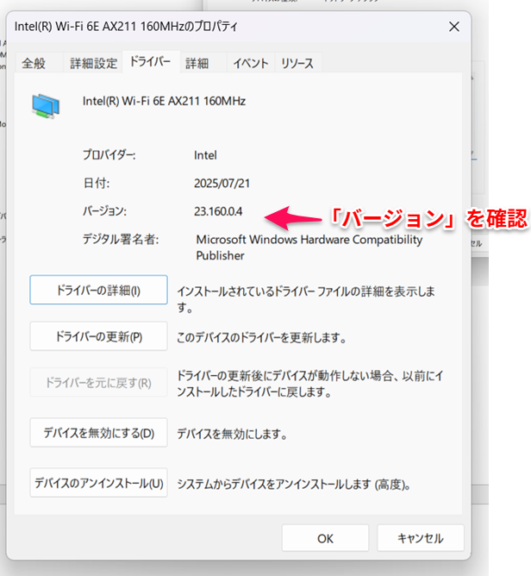The height and width of the screenshot is (576, 531).
Task: Click the このデバイスのドライバーを更新します description
Action: pos(261,337)
